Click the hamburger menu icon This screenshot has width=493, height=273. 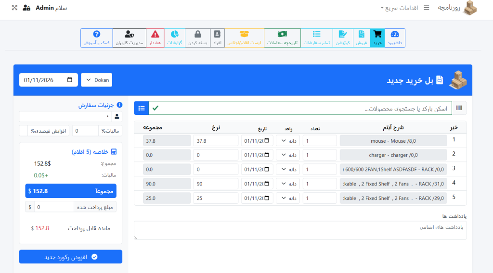click(x=427, y=8)
